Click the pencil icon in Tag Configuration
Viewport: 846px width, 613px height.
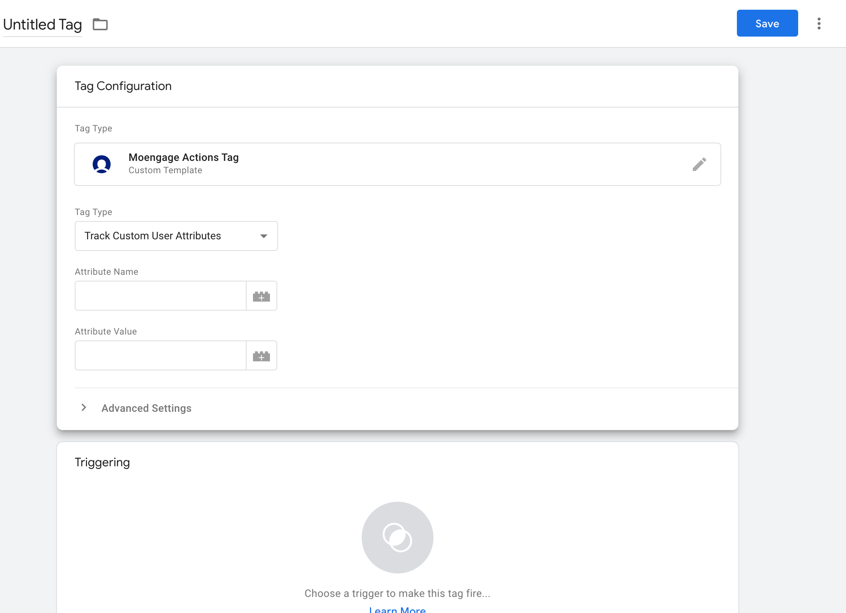[700, 164]
